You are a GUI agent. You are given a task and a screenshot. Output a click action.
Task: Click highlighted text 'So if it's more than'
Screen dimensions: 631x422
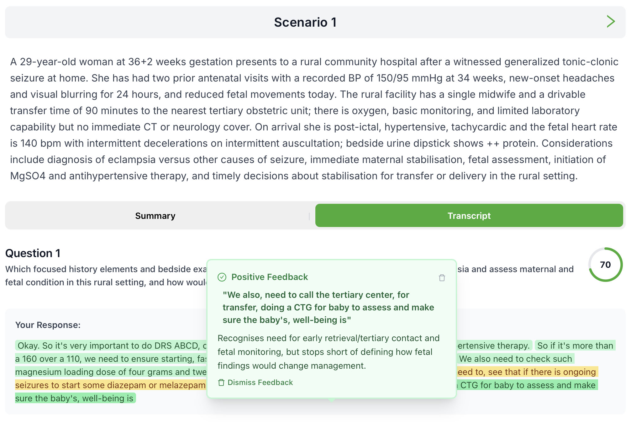(575, 346)
